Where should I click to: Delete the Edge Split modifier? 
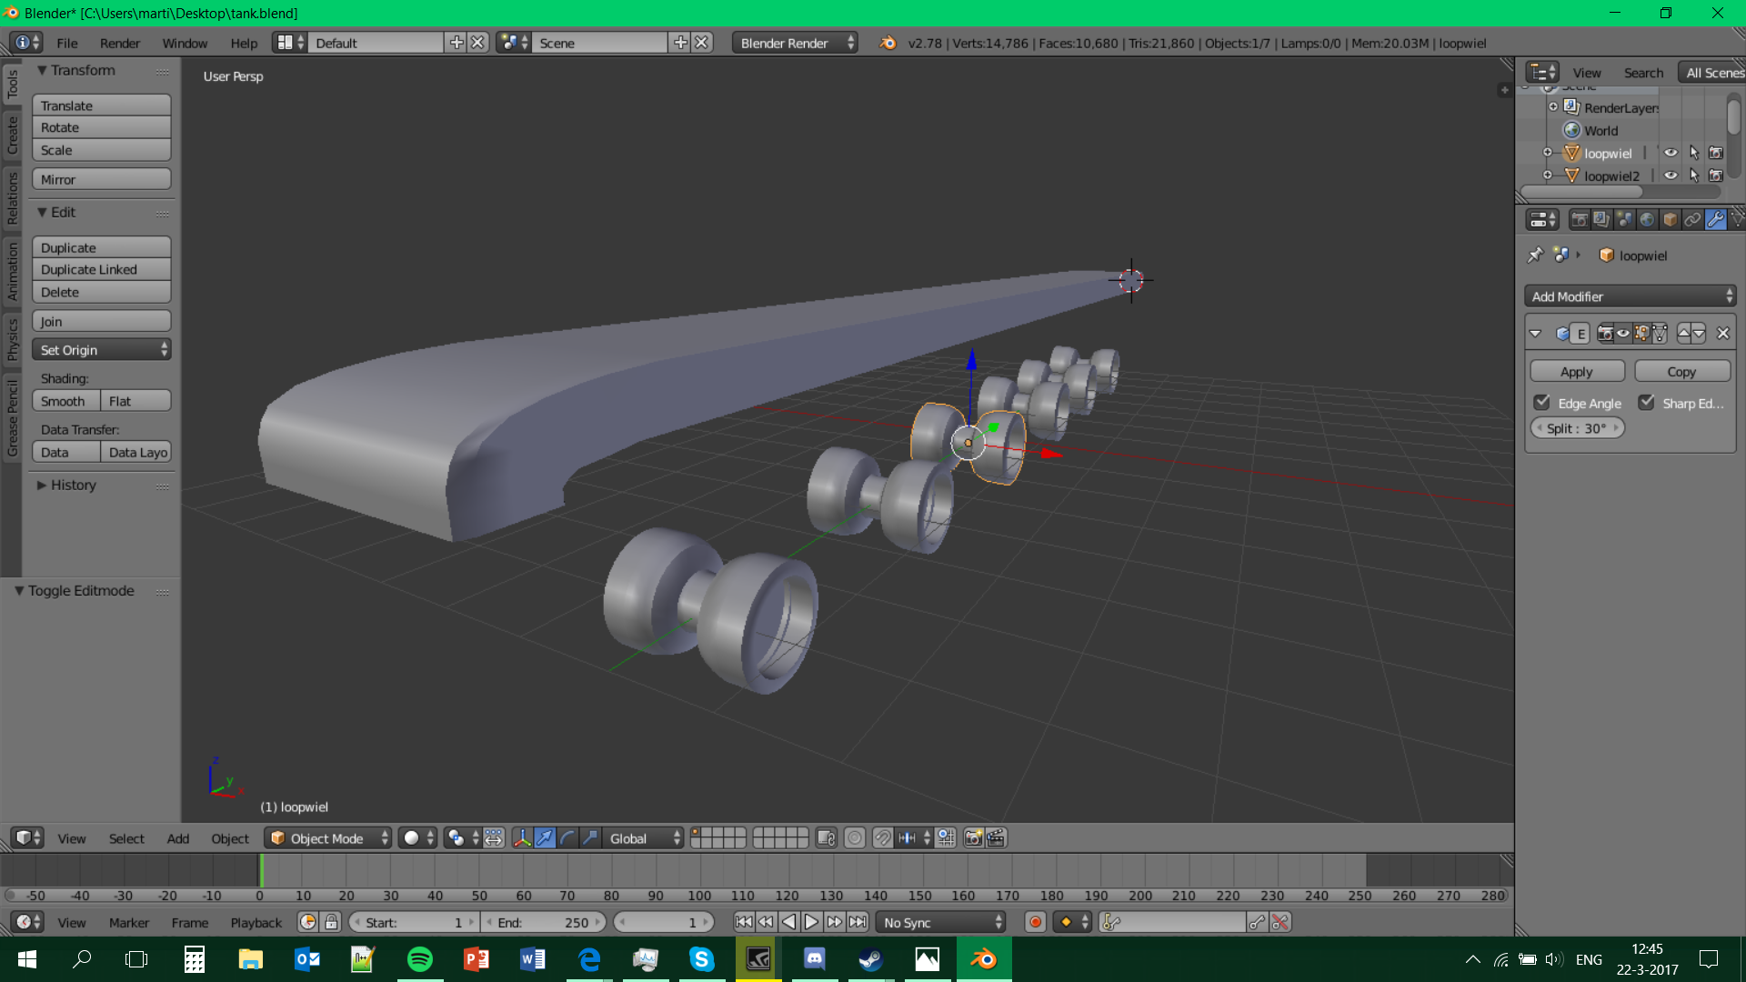click(1723, 334)
